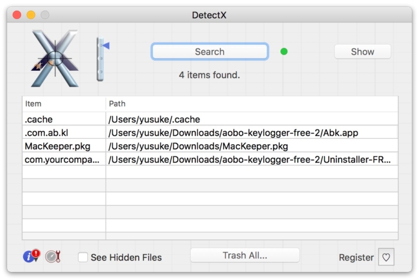Click the DetectX crosshair X logo
This screenshot has height=279, width=419.
[x=55, y=59]
